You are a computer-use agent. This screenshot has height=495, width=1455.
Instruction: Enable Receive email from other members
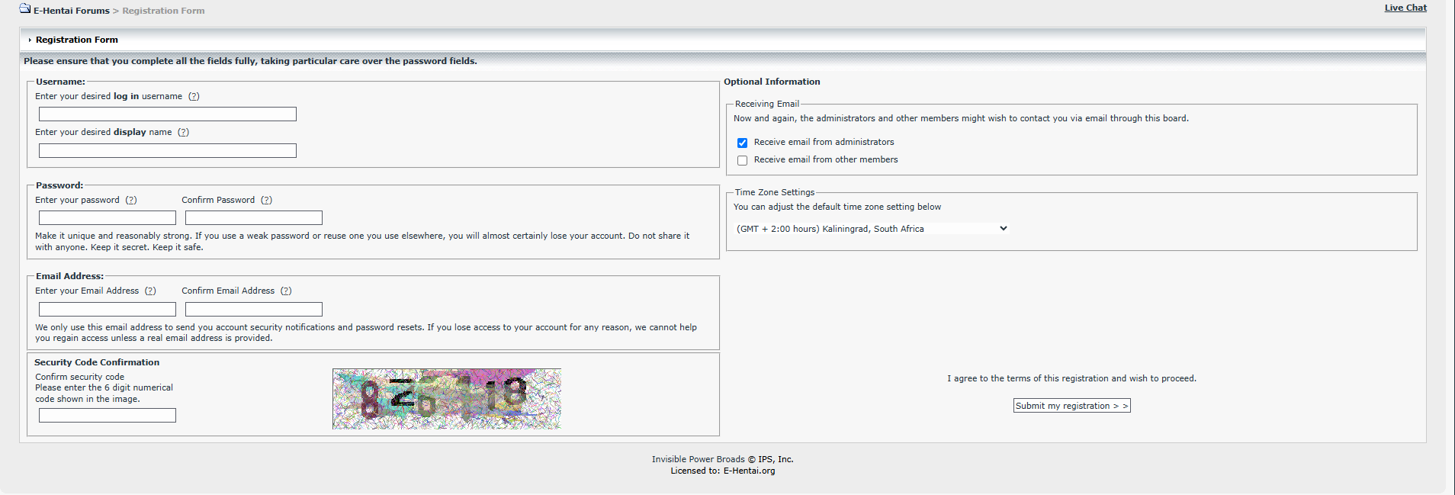click(x=742, y=160)
